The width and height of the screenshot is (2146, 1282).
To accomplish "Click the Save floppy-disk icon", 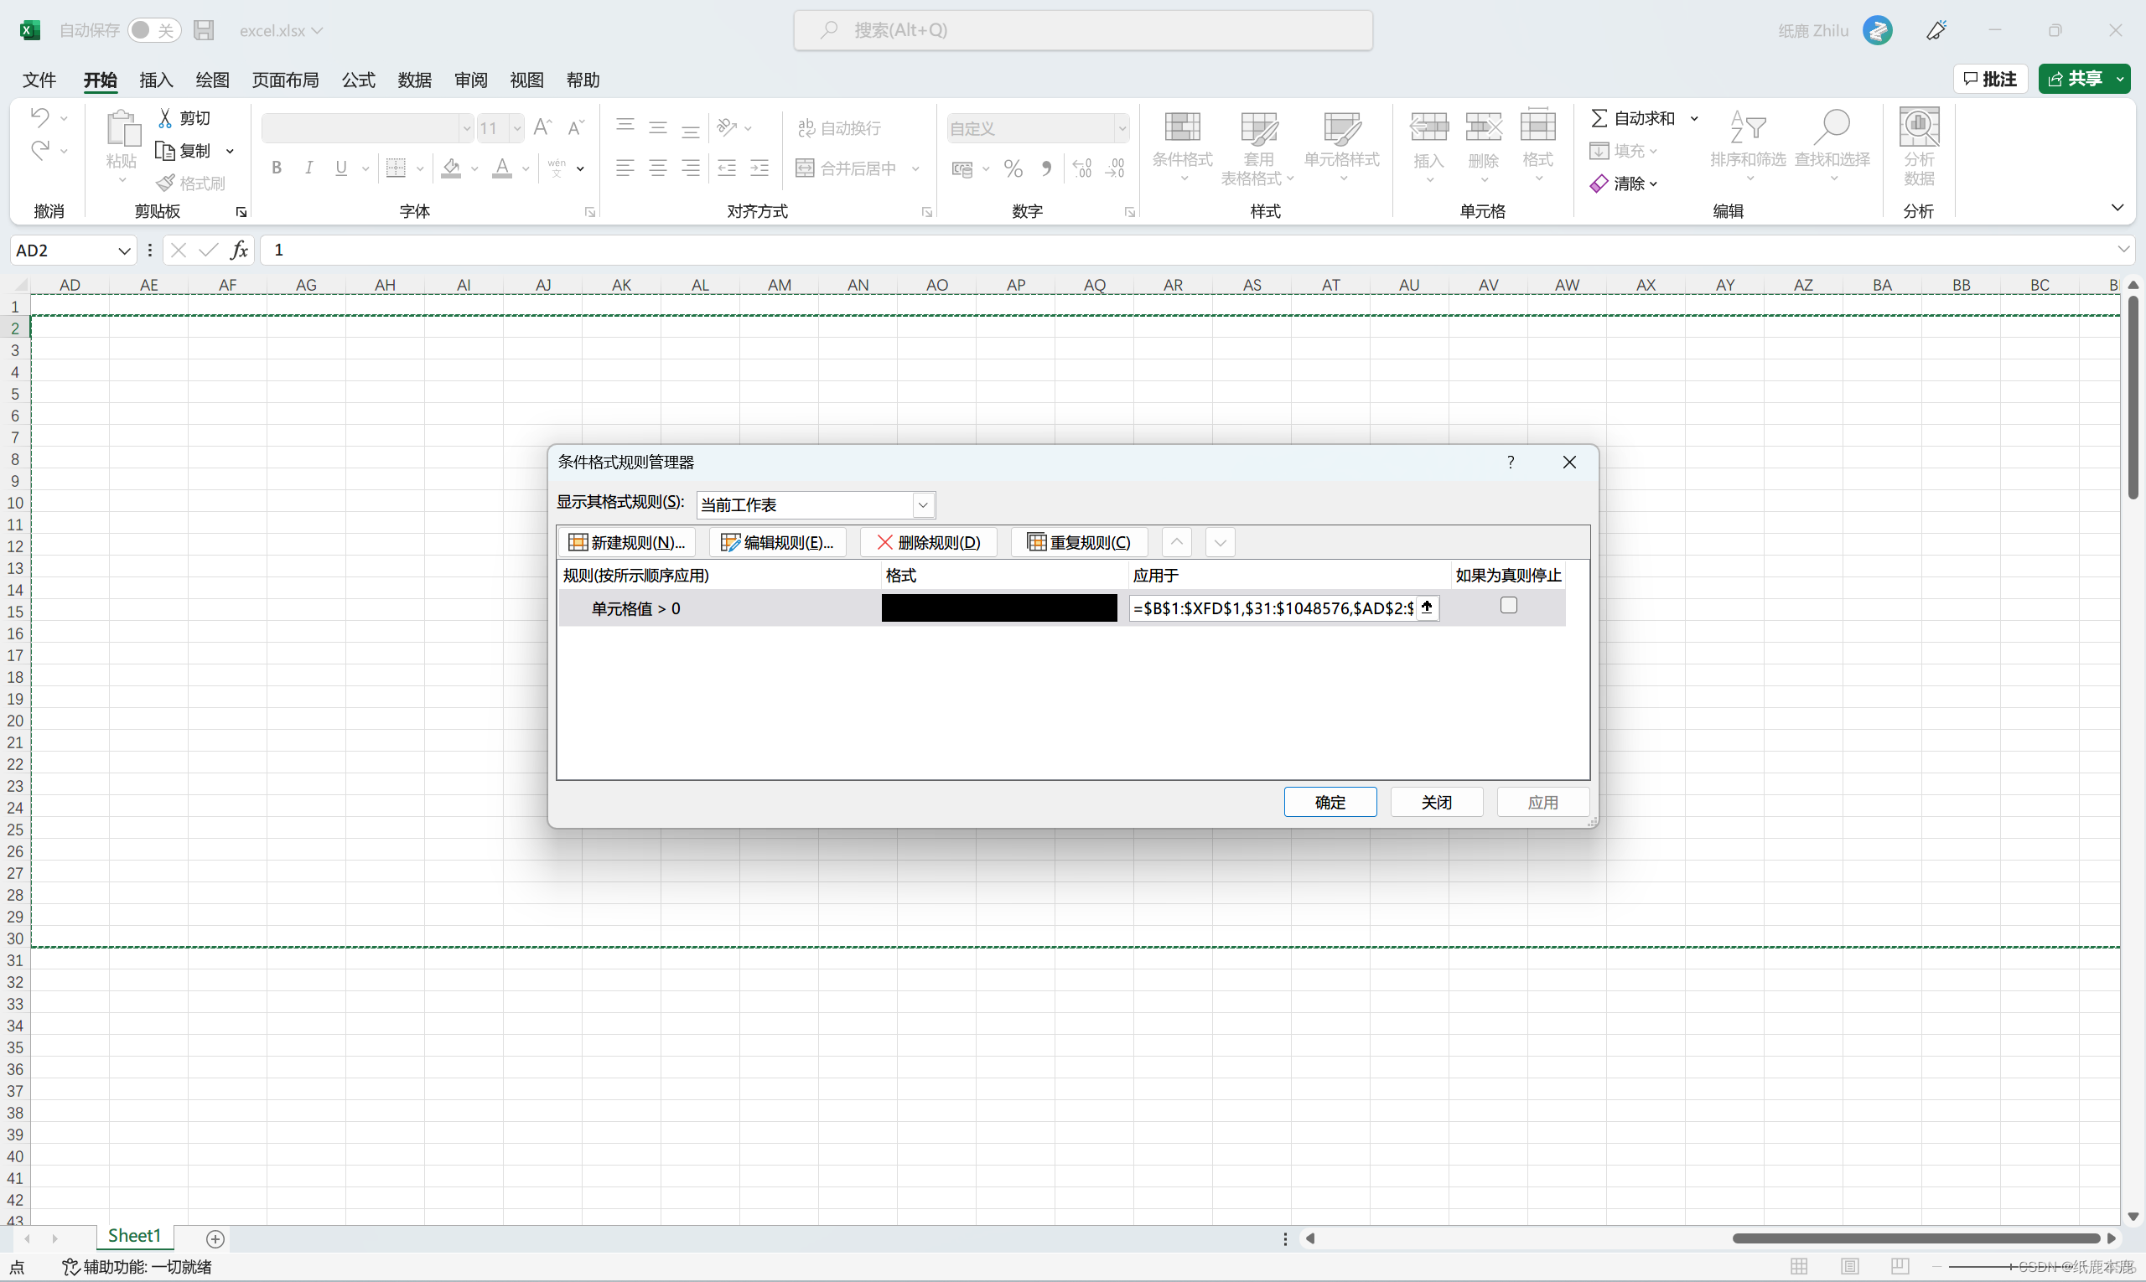I will pyautogui.click(x=203, y=30).
